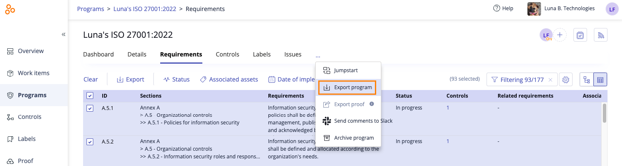The image size is (622, 166).
Task: Click the info icon beside Export proof
Action: (371, 104)
